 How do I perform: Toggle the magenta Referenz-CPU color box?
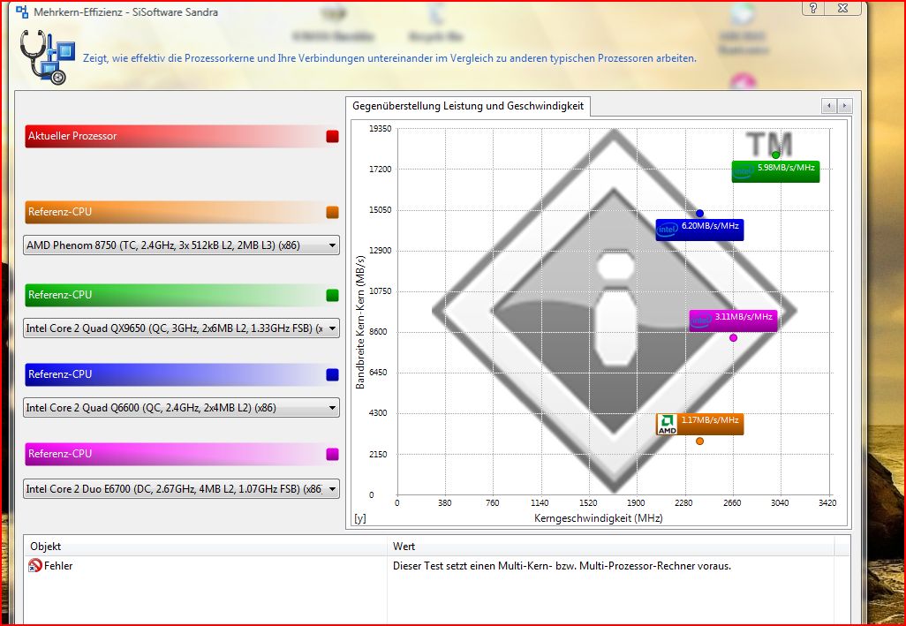332,454
